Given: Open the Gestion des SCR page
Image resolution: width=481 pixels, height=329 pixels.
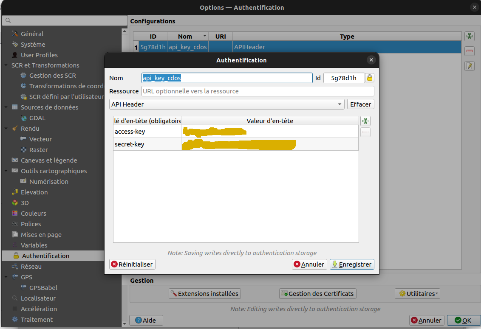Looking at the screenshot, I should click(x=48, y=76).
